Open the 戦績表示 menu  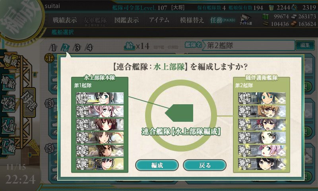pos(65,20)
